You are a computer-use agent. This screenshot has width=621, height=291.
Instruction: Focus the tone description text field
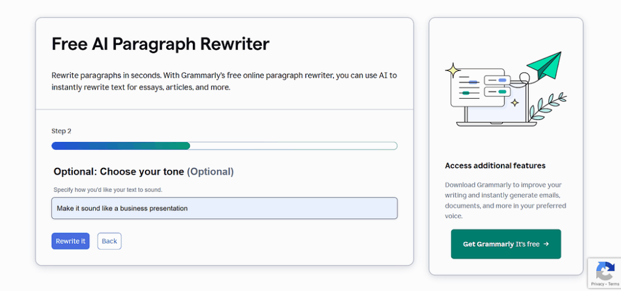(x=224, y=209)
